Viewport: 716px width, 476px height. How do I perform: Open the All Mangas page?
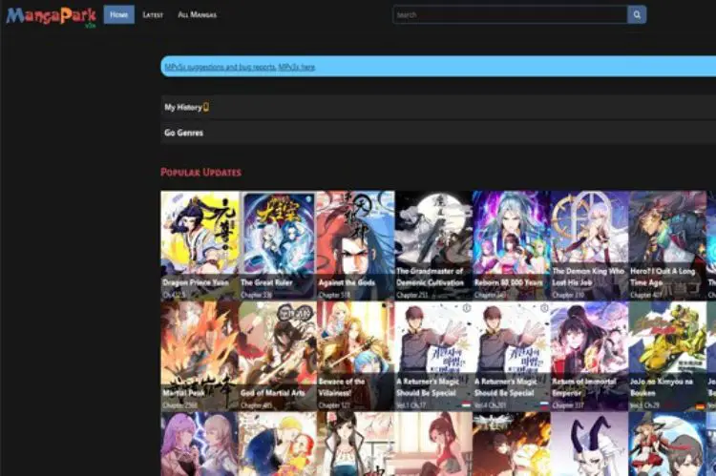pos(198,14)
